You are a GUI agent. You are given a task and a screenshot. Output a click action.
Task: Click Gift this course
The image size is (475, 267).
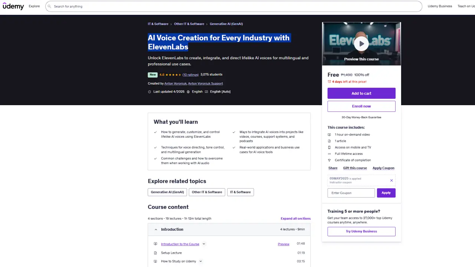355,168
